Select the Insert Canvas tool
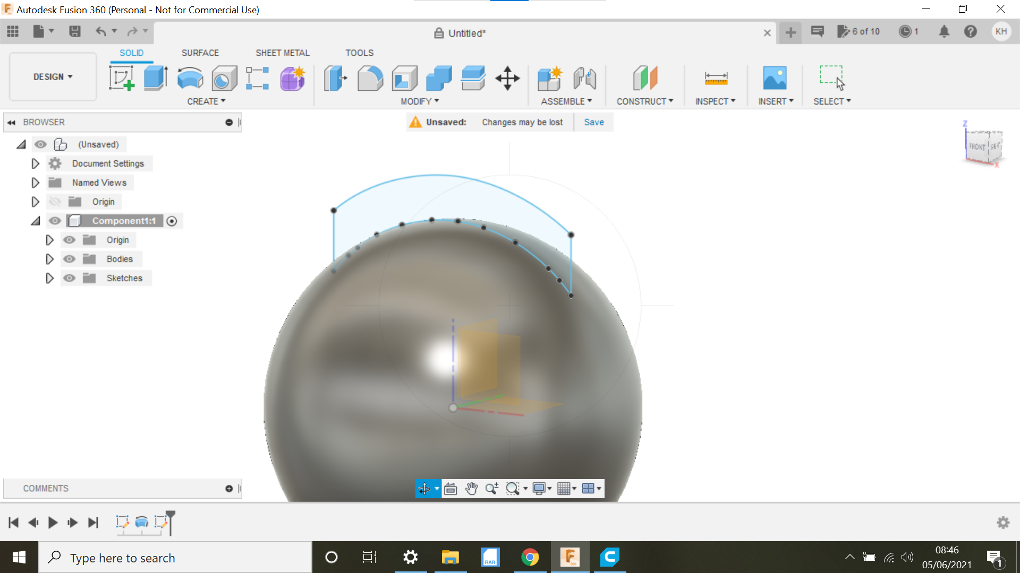Screen dimensions: 1020x573 click(775, 78)
